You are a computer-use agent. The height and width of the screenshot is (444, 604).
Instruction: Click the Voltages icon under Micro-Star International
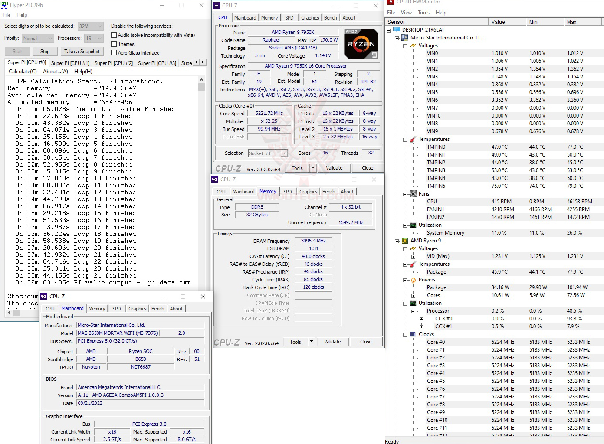tap(412, 45)
